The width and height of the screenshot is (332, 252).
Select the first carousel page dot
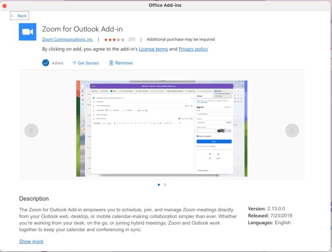(159, 185)
